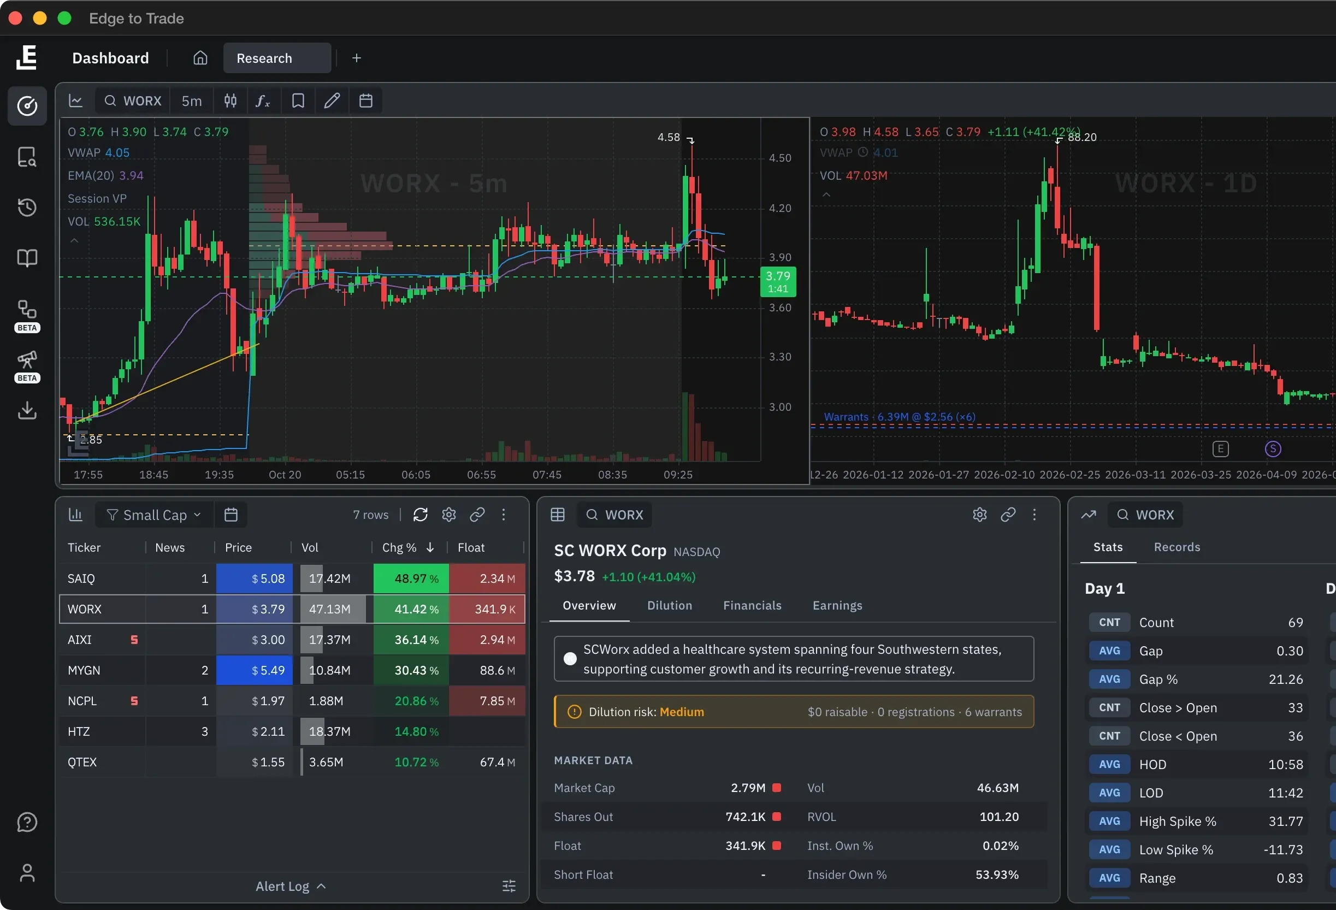Click the chart bookmark icon

[x=298, y=101]
